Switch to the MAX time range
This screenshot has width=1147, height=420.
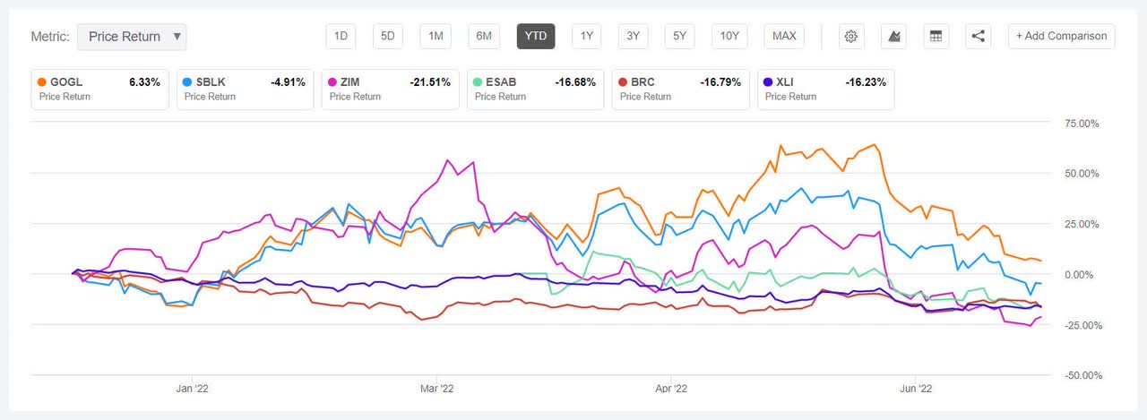tap(784, 37)
